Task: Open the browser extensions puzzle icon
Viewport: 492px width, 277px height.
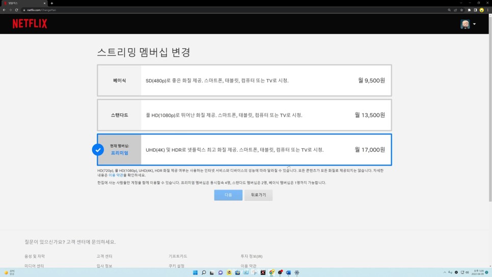Action: point(470,10)
